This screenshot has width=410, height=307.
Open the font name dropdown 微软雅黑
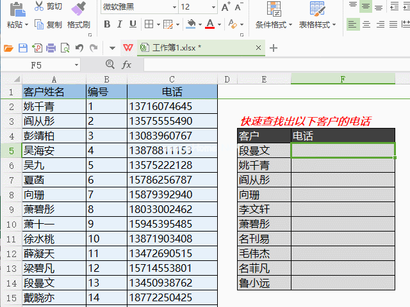click(174, 7)
